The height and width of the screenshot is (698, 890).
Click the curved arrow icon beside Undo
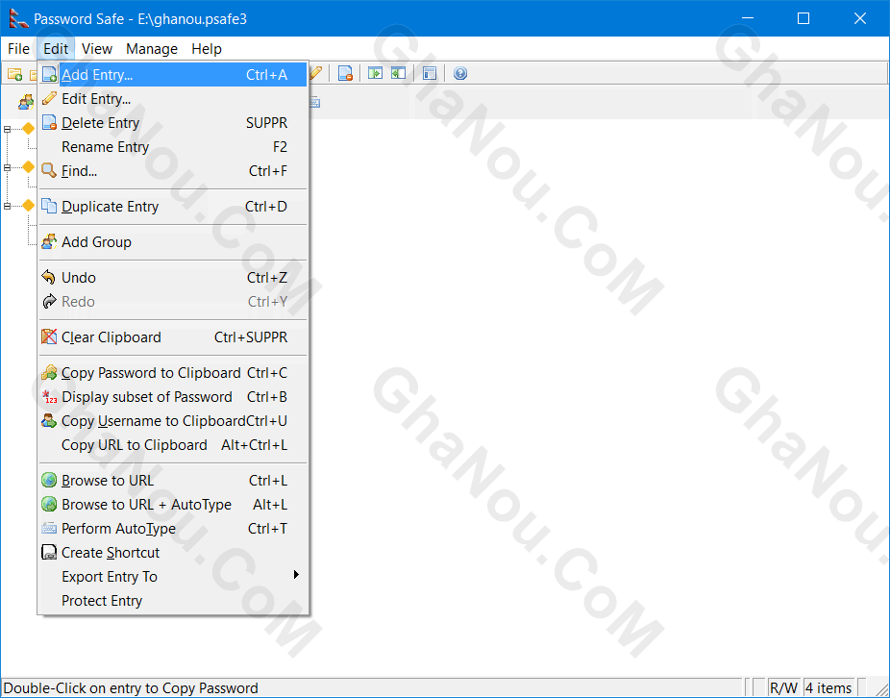(x=49, y=278)
